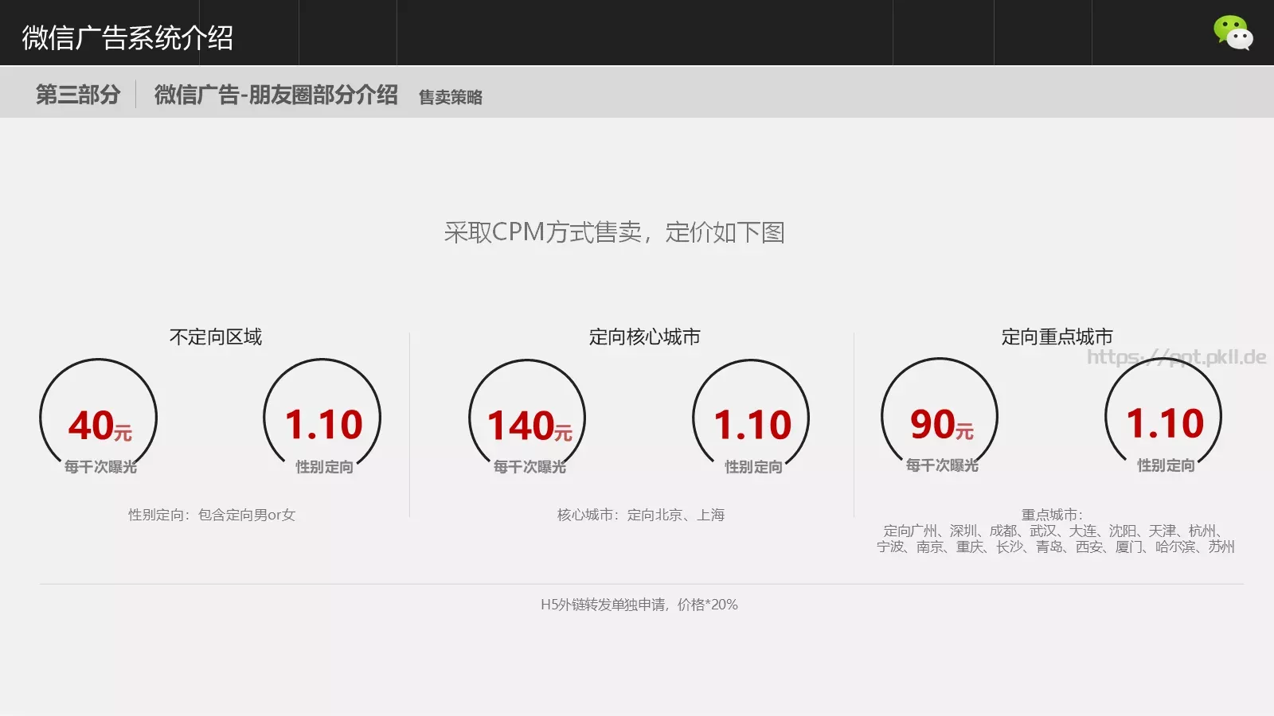Click city line starting 宁波、南京
The width and height of the screenshot is (1274, 716).
click(x=1056, y=547)
